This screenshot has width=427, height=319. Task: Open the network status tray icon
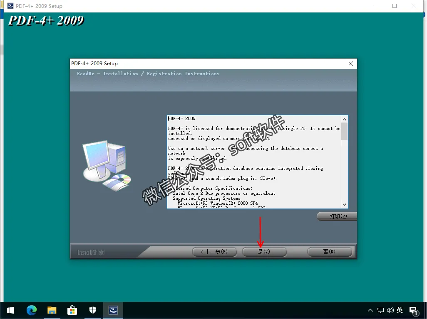[x=380, y=310]
